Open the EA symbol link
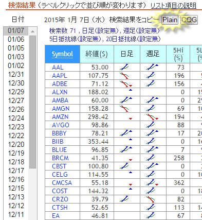Screen dimensions: 202x220 [x=56, y=216]
